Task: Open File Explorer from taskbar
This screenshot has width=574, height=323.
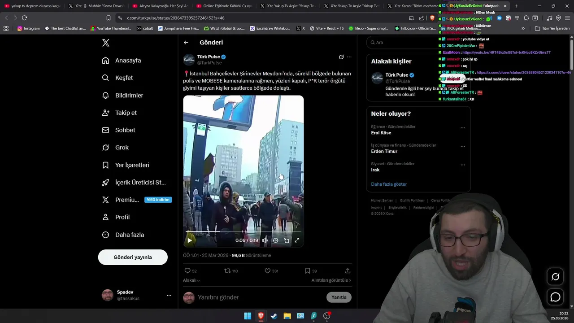Action: pyautogui.click(x=287, y=316)
